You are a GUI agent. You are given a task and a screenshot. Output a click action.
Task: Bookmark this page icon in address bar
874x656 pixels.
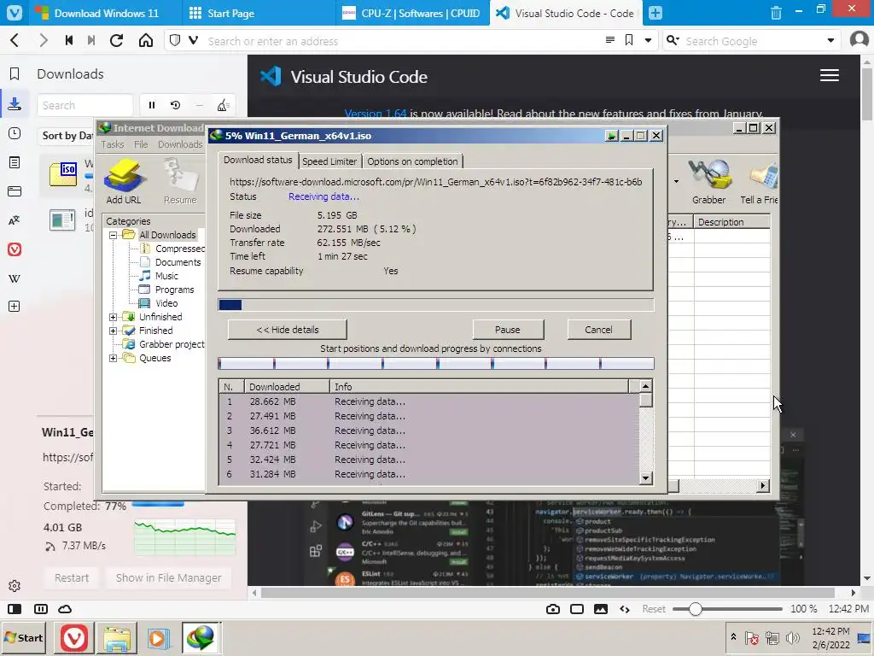point(629,40)
